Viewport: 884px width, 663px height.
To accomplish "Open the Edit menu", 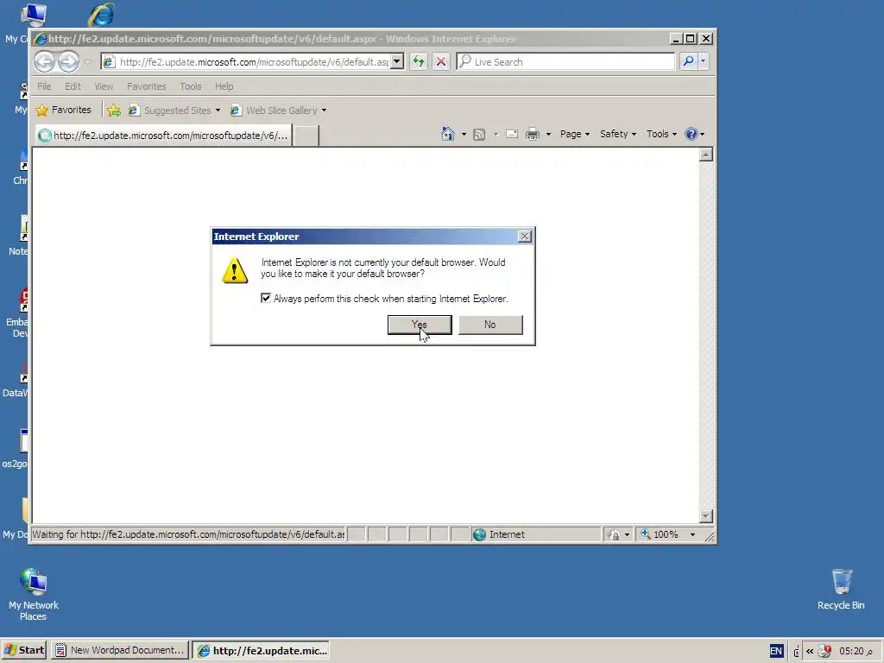I will pyautogui.click(x=73, y=86).
